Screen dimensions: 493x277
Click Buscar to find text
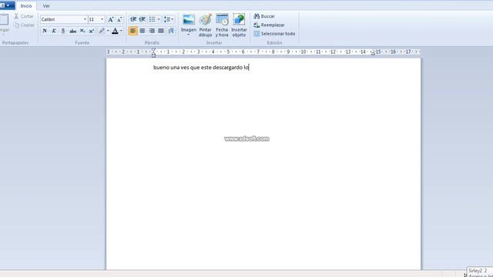point(264,16)
